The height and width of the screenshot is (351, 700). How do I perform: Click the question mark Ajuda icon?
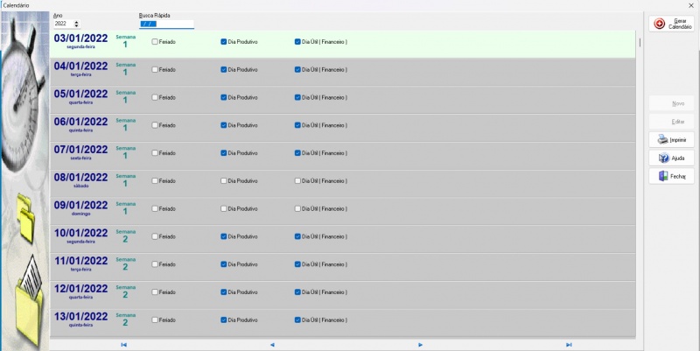pyautogui.click(x=664, y=158)
